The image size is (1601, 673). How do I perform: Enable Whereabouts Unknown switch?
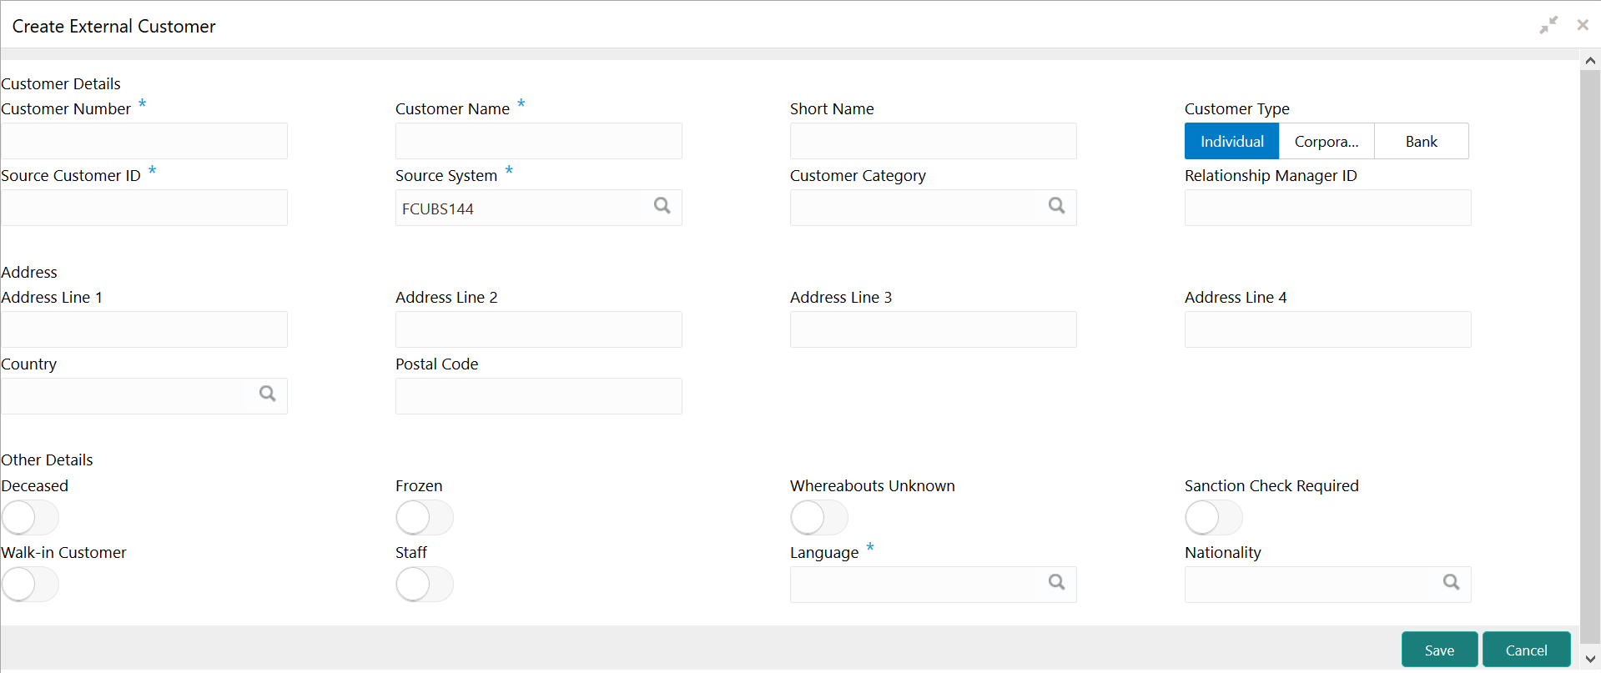pos(819,518)
